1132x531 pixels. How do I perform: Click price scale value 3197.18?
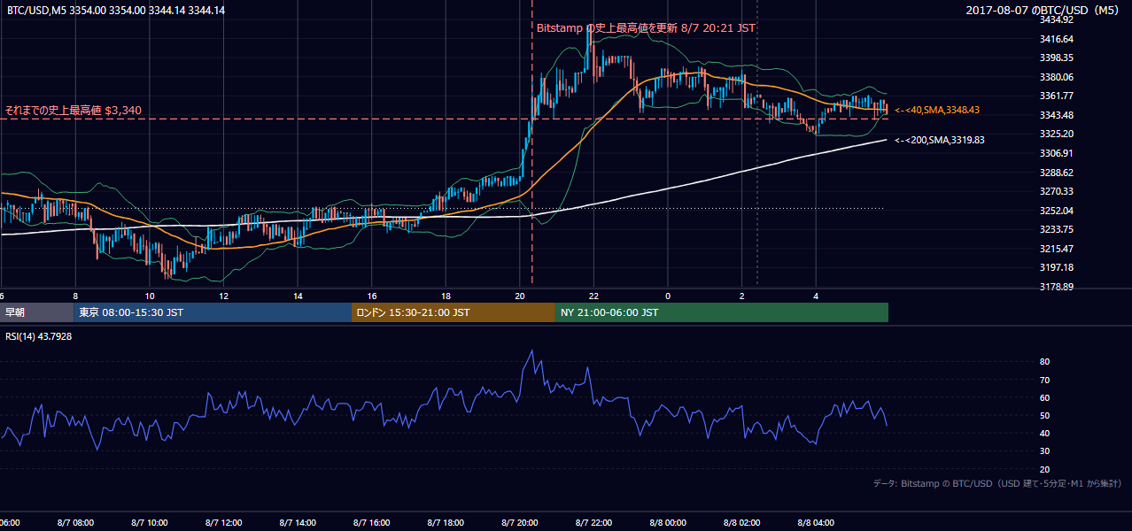coord(1057,267)
